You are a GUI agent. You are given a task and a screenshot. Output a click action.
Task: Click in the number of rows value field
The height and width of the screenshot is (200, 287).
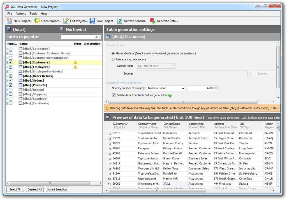[x=201, y=88]
